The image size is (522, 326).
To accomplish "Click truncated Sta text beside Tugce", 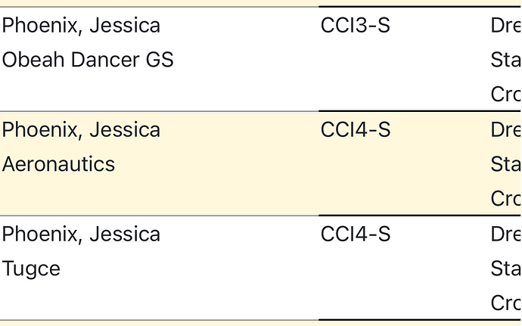I will (x=506, y=269).
